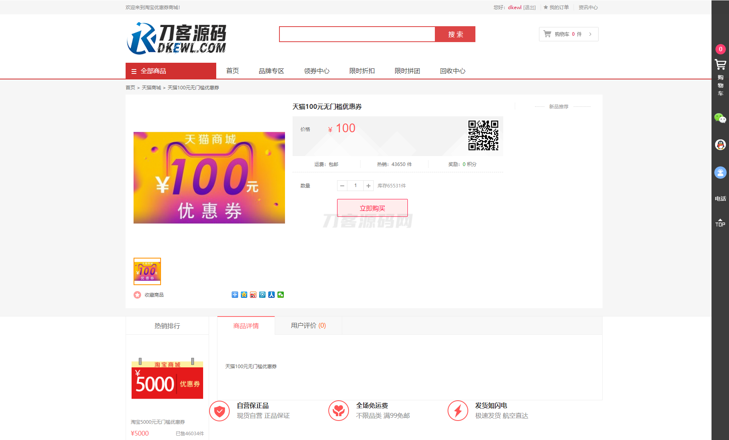This screenshot has width=729, height=440.
Task: Share the coupon to Renren
Action: (271, 295)
